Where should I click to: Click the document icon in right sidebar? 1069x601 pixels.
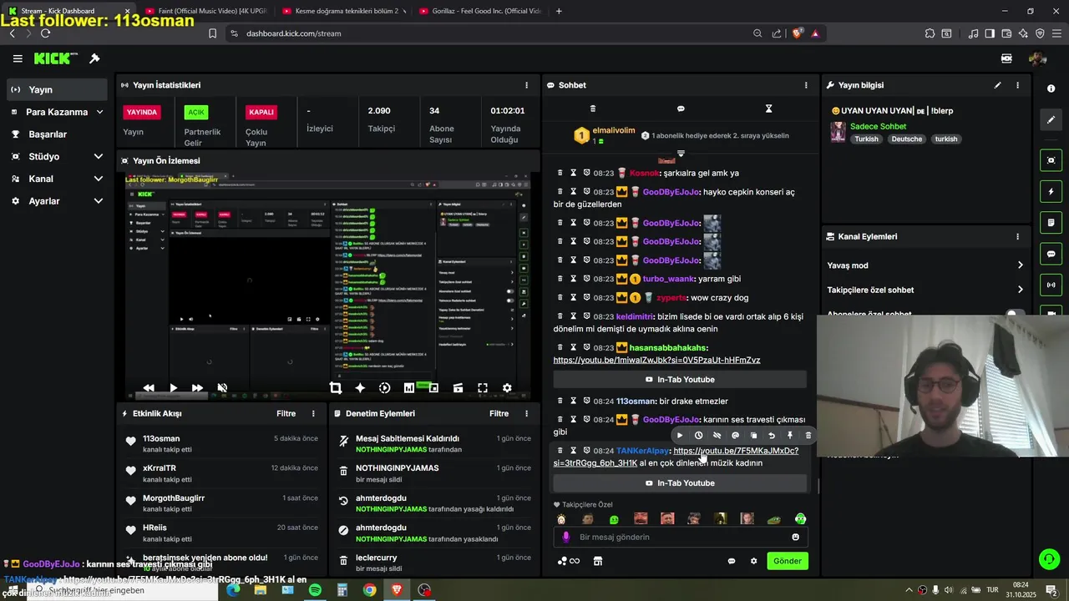coord(1051,223)
